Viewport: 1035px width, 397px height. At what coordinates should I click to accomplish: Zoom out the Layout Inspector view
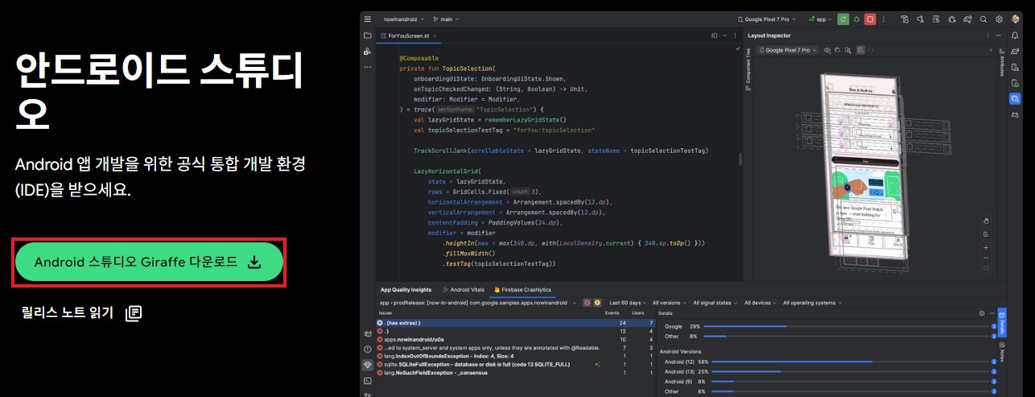(988, 258)
